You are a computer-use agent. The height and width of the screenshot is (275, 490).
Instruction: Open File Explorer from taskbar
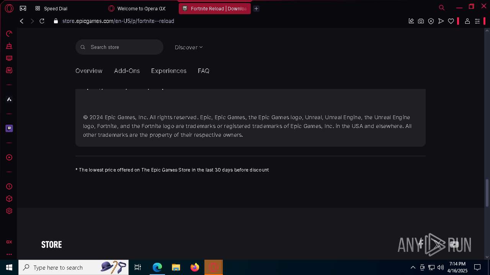(176, 267)
